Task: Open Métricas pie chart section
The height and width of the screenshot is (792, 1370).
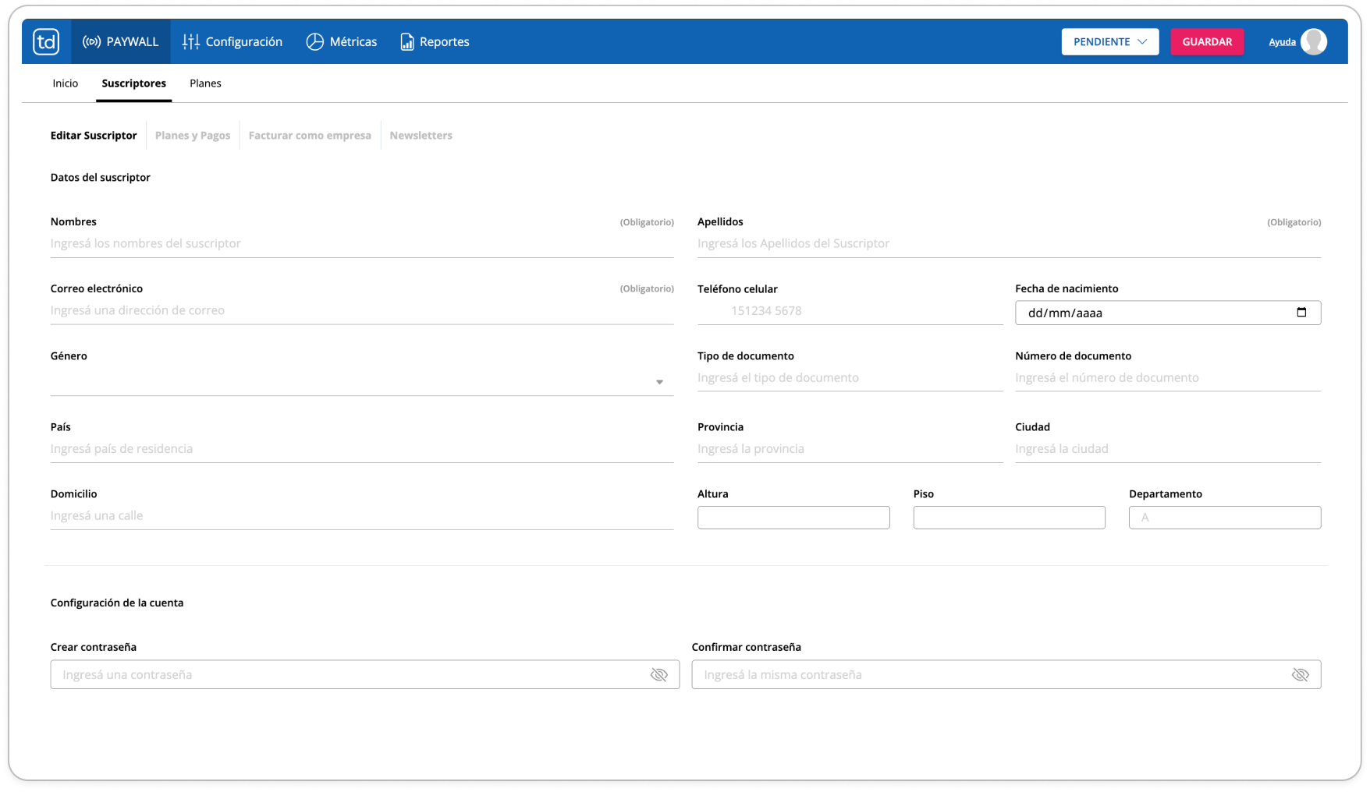Action: tap(342, 41)
